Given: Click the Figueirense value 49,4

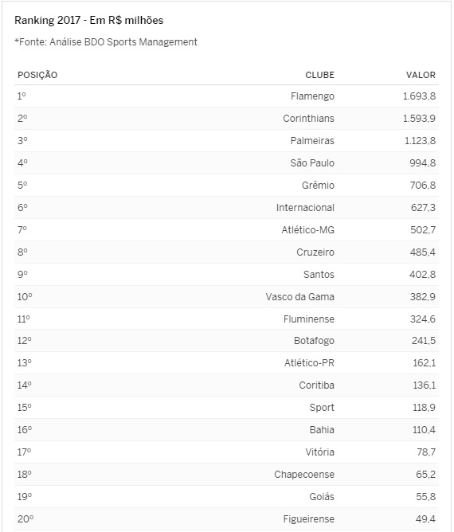Looking at the screenshot, I should pos(425,518).
